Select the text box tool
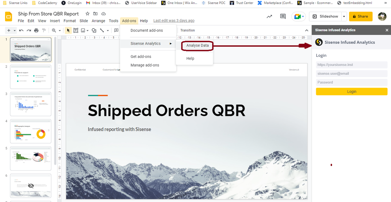 [76, 30]
